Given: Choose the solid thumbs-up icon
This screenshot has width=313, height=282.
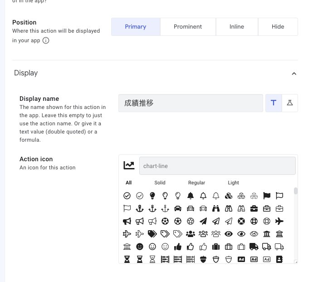Looking at the screenshot, I should click(178, 247).
